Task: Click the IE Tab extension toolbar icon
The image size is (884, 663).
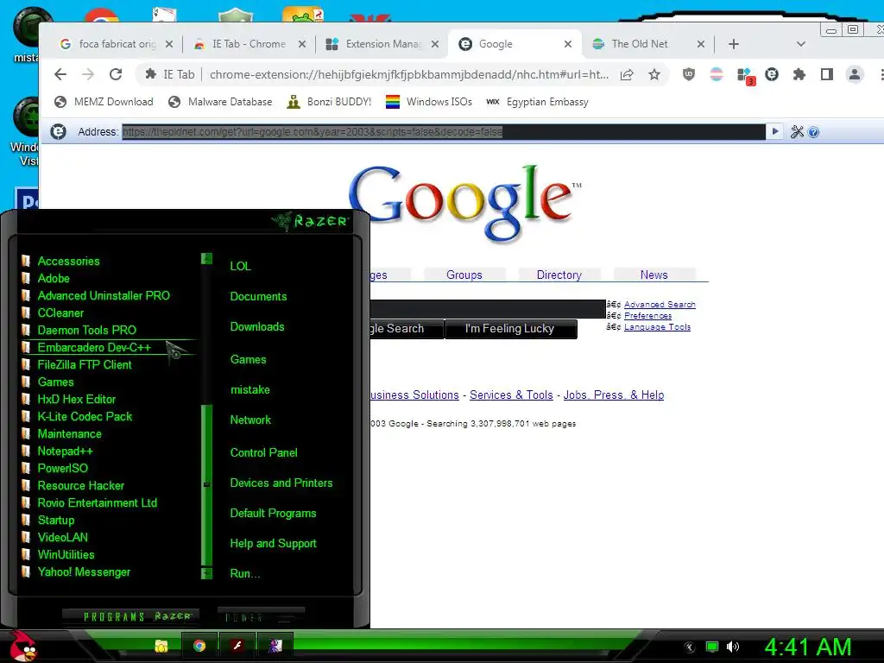Action: click(771, 74)
